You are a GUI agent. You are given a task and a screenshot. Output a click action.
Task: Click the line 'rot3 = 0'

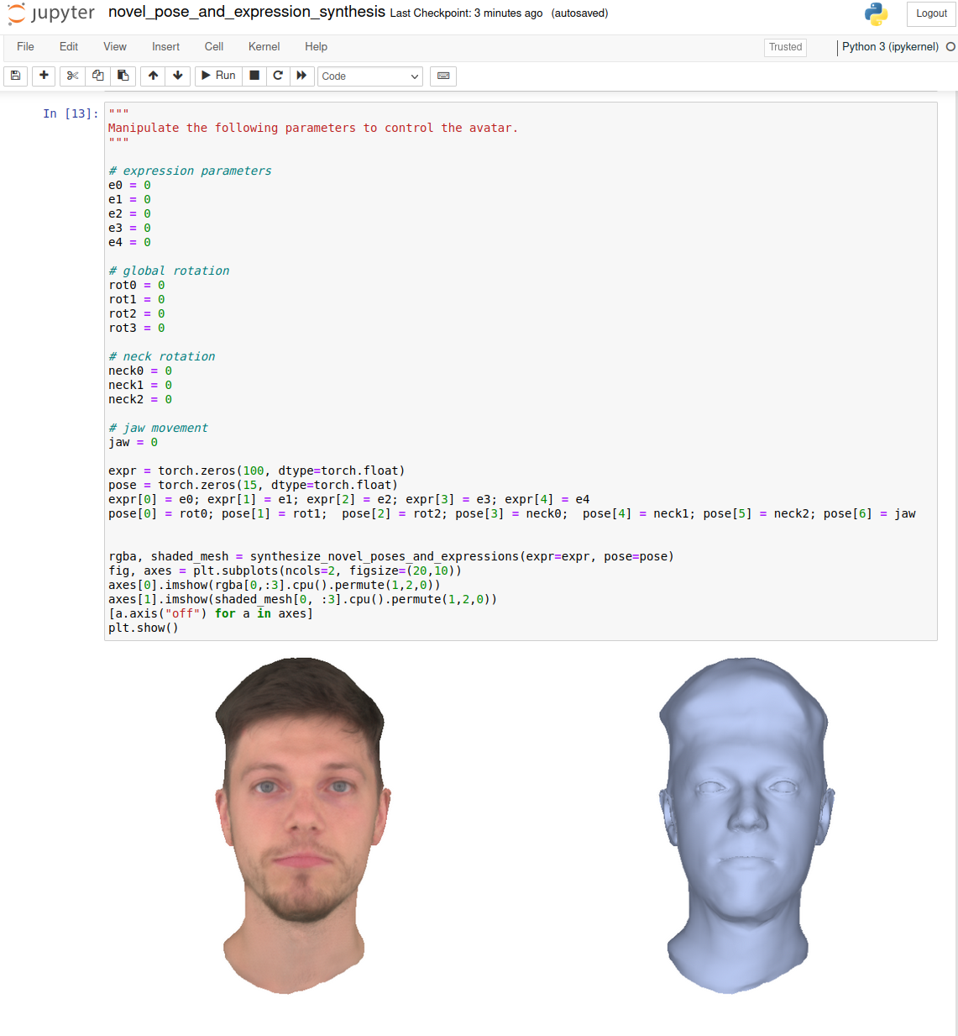[x=137, y=329]
